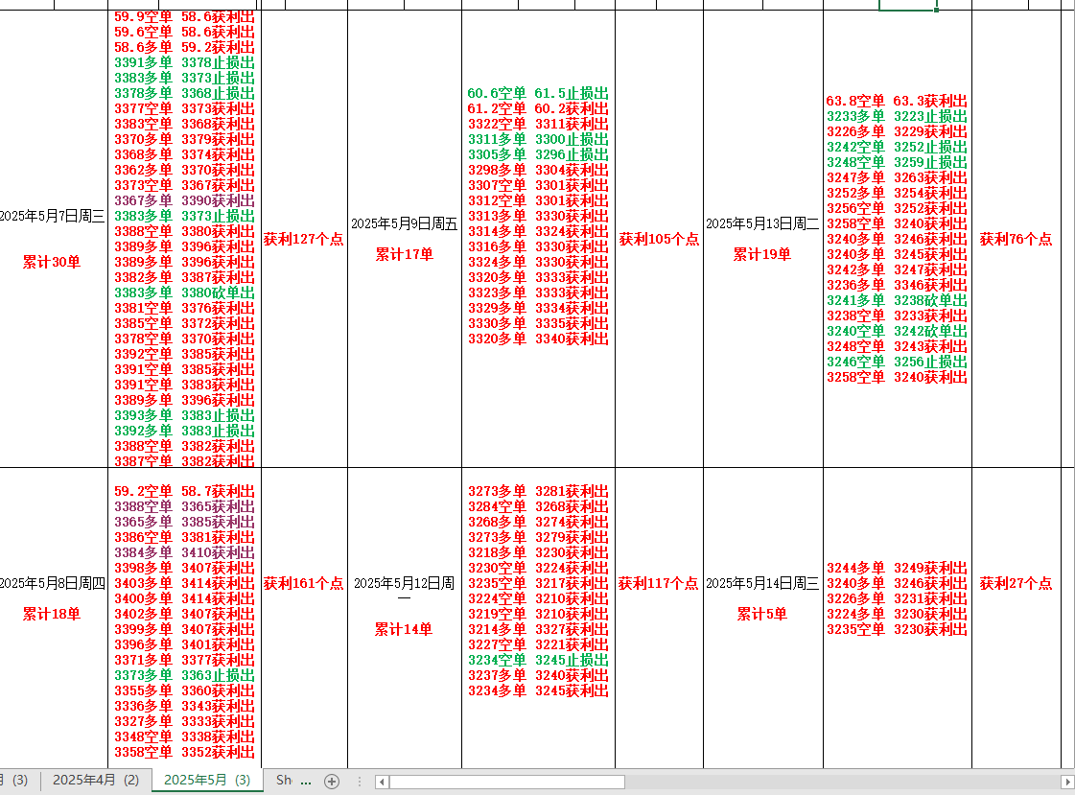The image size is (1075, 795).
Task: Click the line 59.2空单 58.7获利出
Action: pos(184,491)
